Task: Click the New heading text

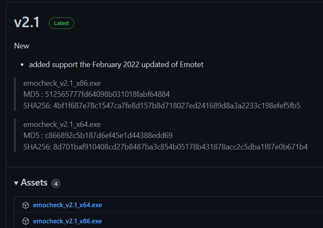Action: click(x=22, y=46)
